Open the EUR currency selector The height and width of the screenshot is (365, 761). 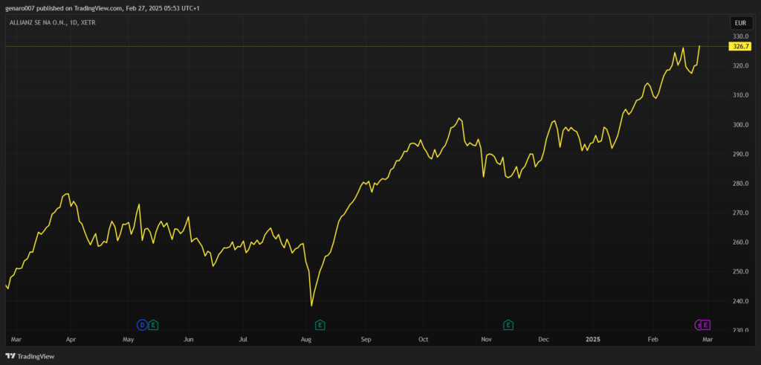pyautogui.click(x=739, y=22)
